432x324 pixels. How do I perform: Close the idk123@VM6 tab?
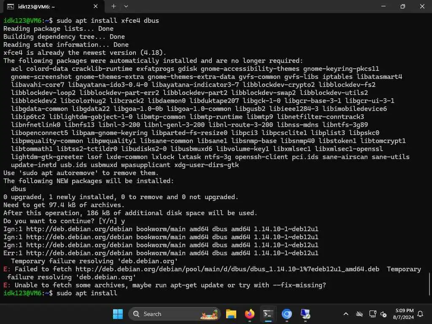(x=96, y=6)
